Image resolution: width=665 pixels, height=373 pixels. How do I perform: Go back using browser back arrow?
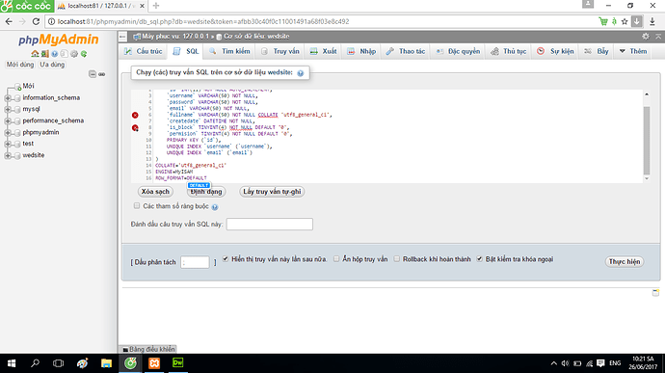click(x=9, y=21)
